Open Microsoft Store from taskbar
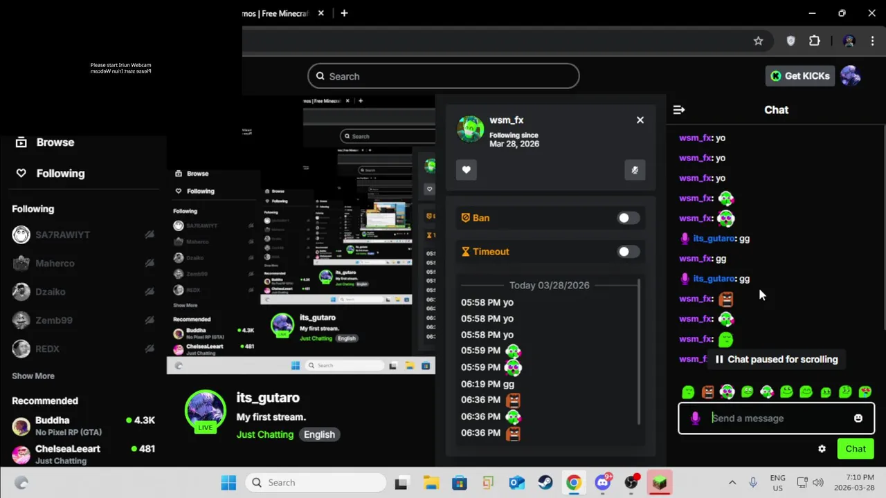The image size is (886, 498). [460, 483]
